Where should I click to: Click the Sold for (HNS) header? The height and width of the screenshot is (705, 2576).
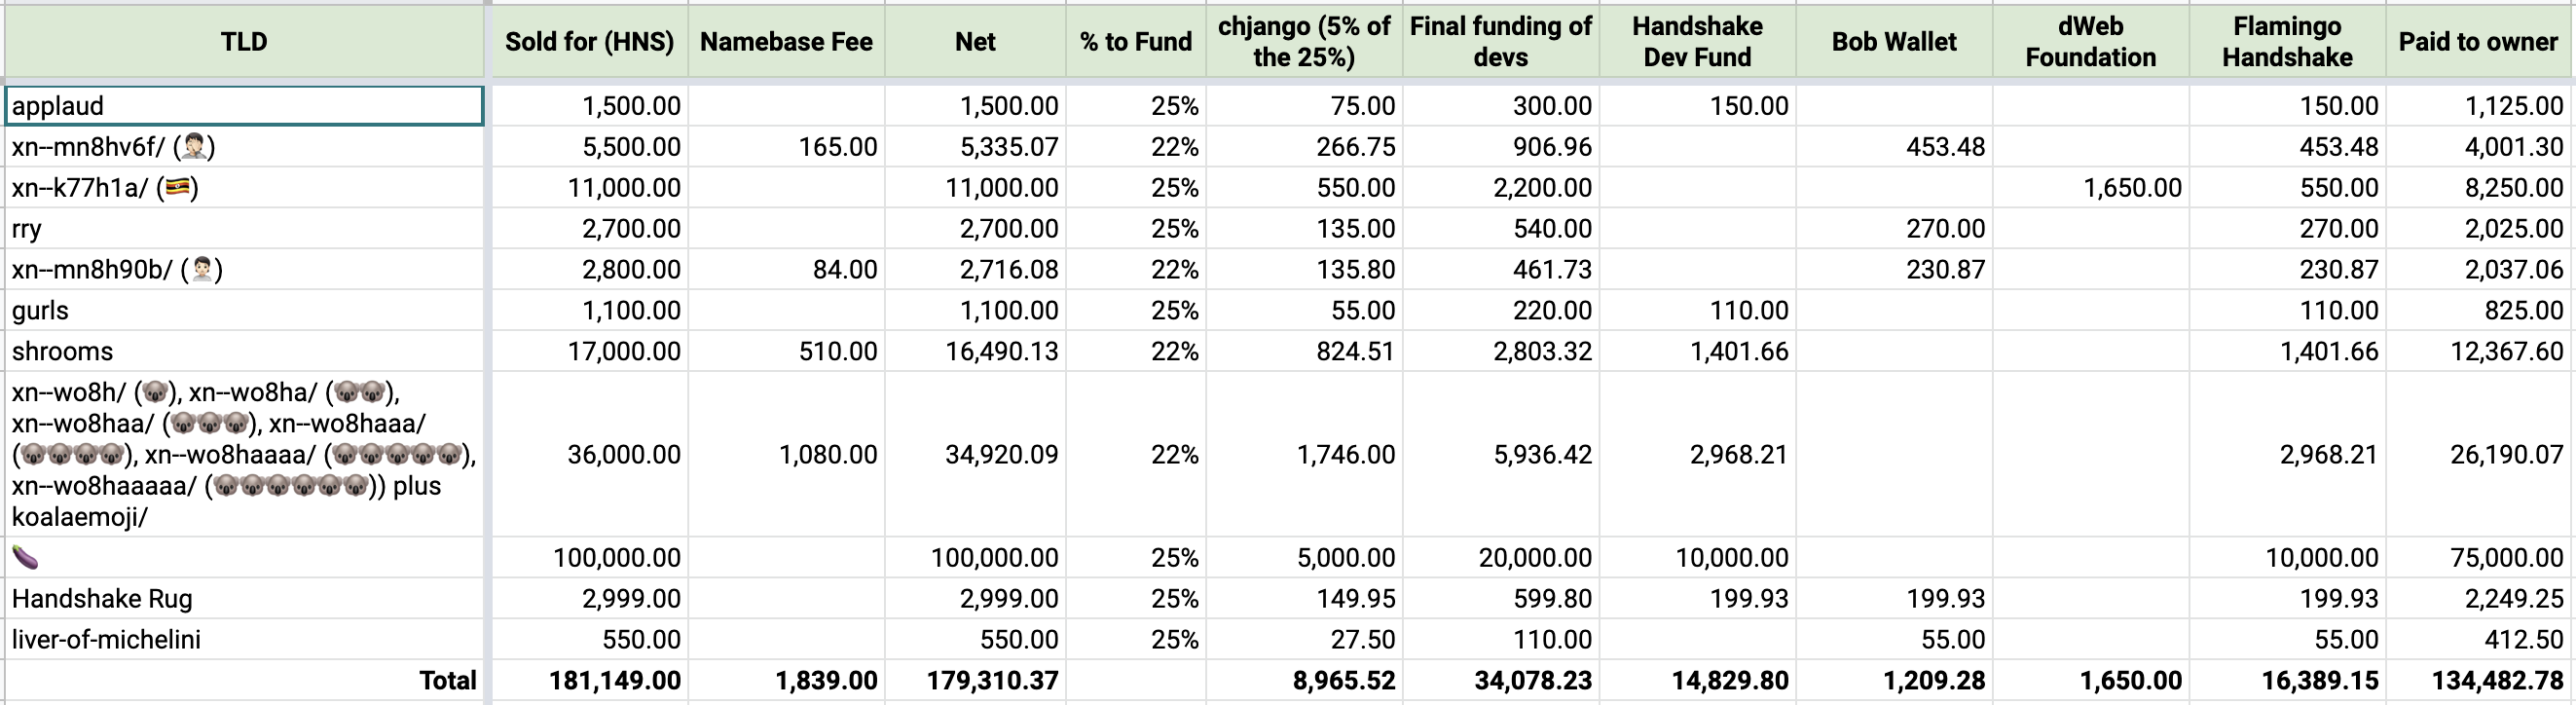[589, 42]
